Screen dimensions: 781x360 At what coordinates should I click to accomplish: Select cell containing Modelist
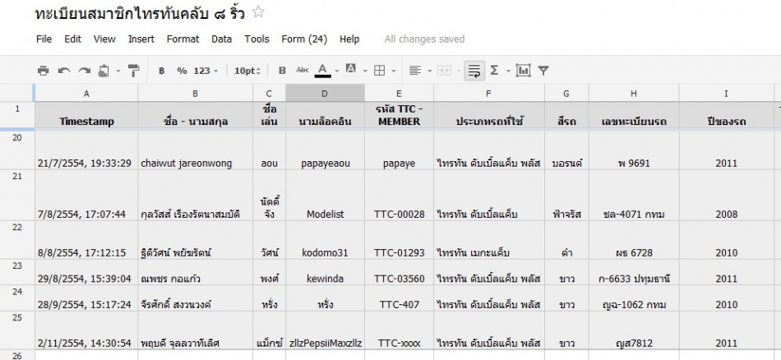pyautogui.click(x=325, y=195)
